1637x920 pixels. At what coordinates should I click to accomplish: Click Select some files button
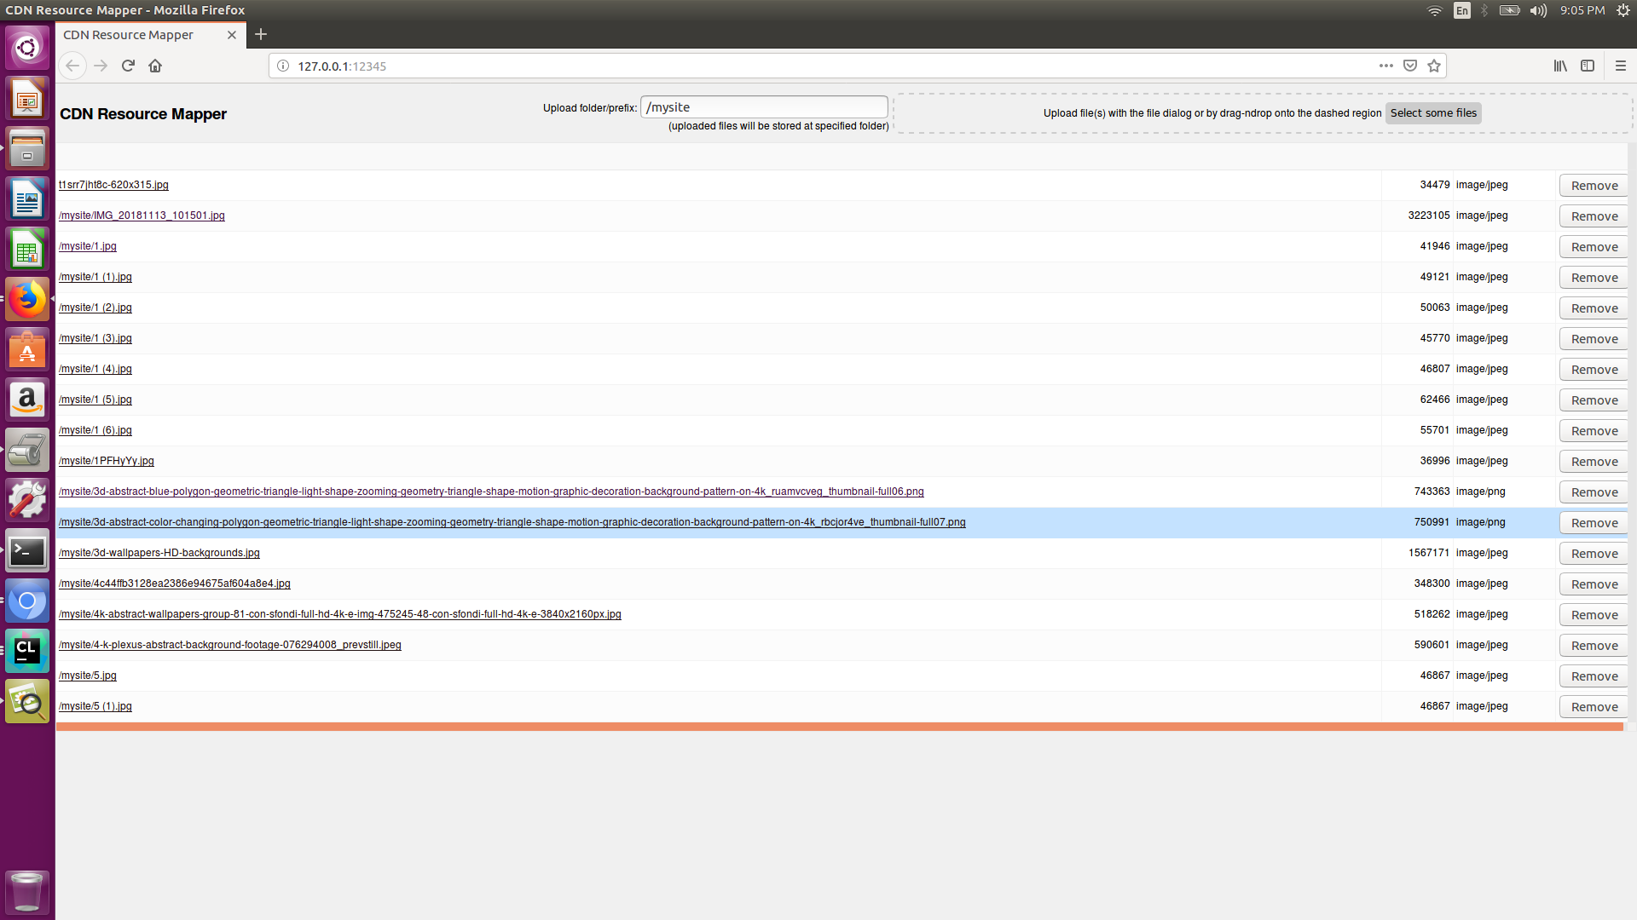(1433, 113)
